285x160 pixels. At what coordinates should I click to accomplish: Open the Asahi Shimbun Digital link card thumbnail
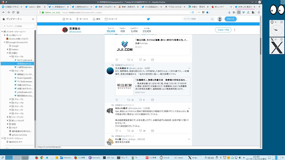[125, 86]
